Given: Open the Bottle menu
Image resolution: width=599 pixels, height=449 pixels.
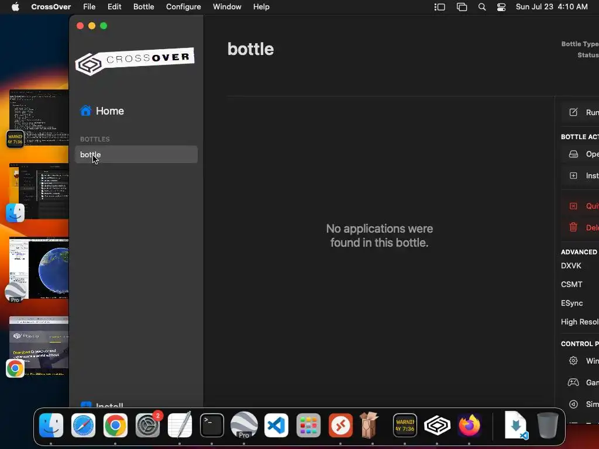Looking at the screenshot, I should click(144, 7).
